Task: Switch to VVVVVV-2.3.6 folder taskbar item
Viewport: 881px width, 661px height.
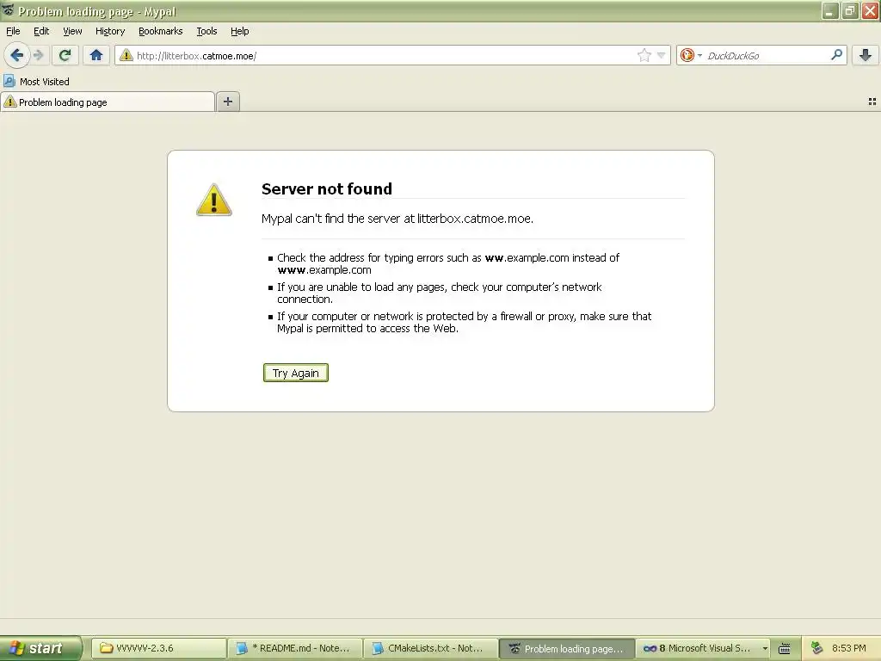Action: click(x=159, y=648)
